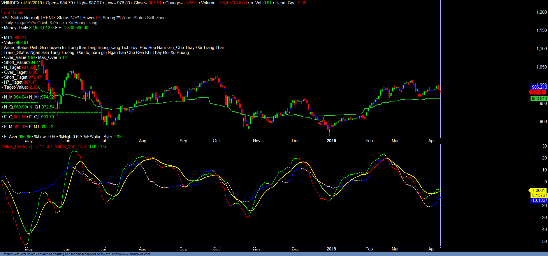Viewport: 548px width, 256px height.
Task: Click the Matrix_Price readout in lower pane
Action: tap(16, 146)
